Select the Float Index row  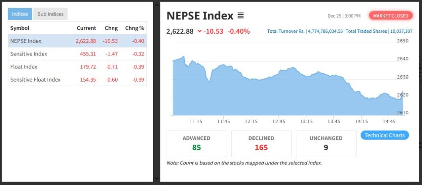[77, 67]
